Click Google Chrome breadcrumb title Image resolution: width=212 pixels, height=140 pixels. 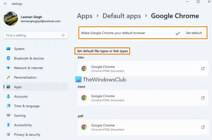tap(175, 16)
